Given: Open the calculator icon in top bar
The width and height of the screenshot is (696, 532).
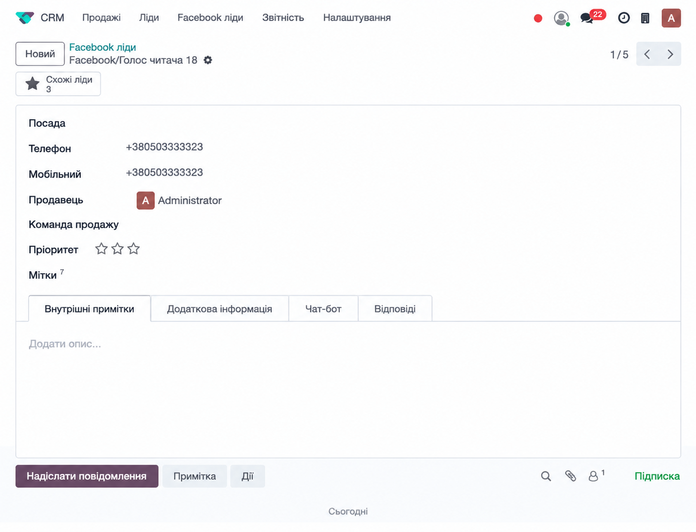Looking at the screenshot, I should click(x=645, y=18).
